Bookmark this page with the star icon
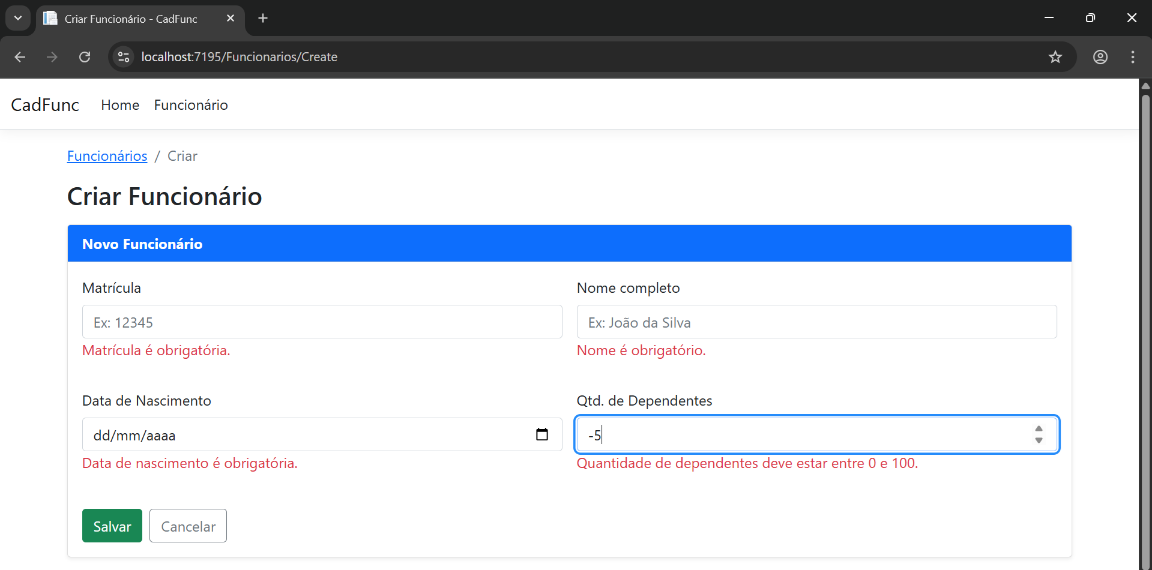1152x570 pixels. [x=1056, y=57]
